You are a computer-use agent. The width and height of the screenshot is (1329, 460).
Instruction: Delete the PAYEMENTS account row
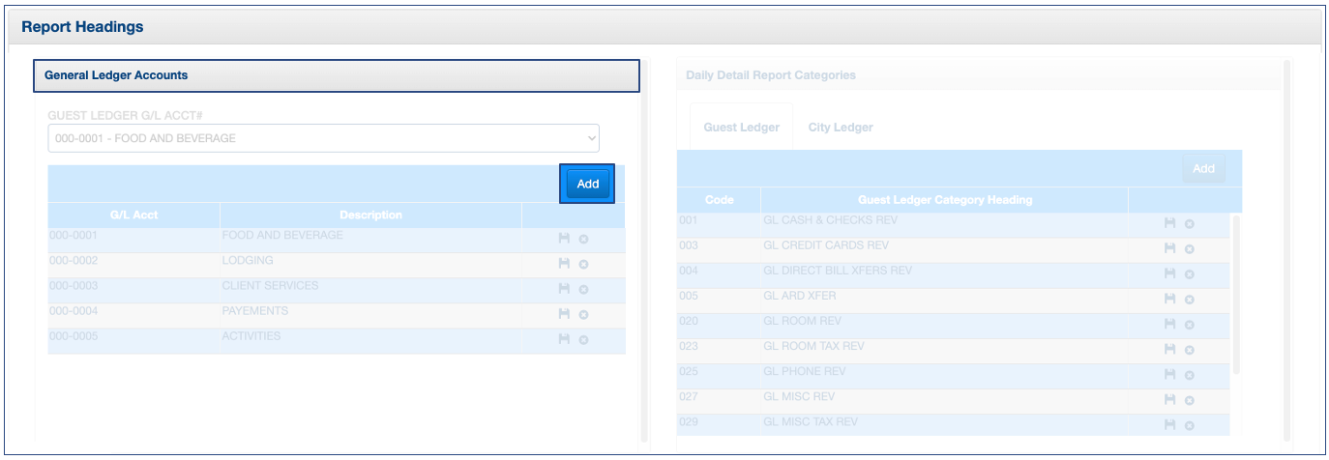coord(583,314)
